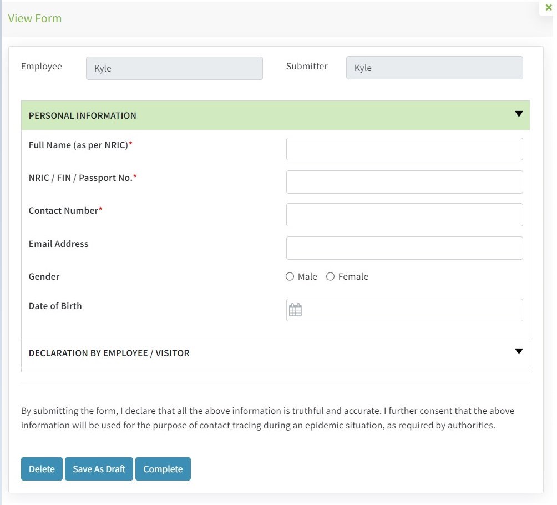This screenshot has height=505, width=557.
Task: Click into the Contact Number field
Action: pos(404,215)
